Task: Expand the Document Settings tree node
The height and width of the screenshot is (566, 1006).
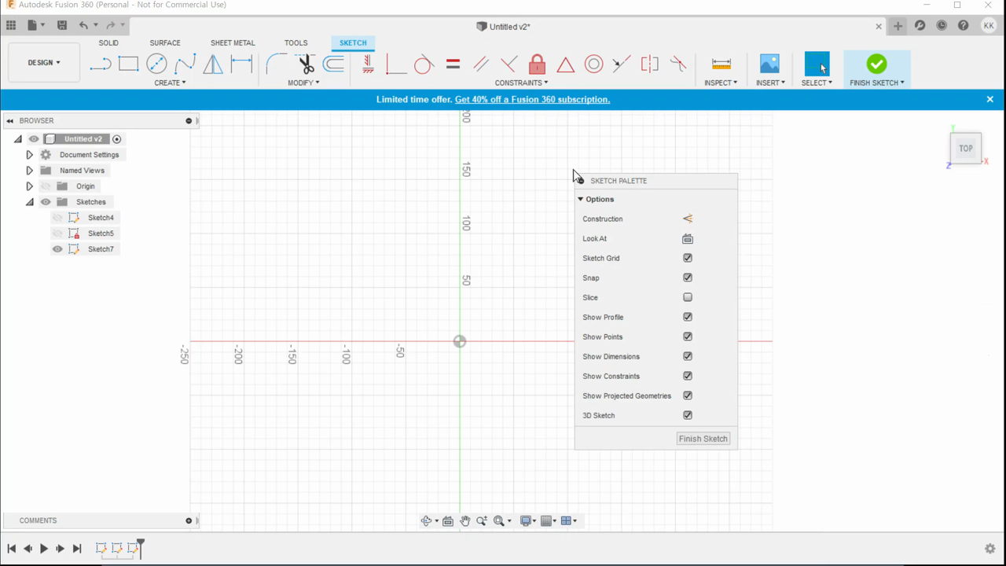Action: point(29,155)
